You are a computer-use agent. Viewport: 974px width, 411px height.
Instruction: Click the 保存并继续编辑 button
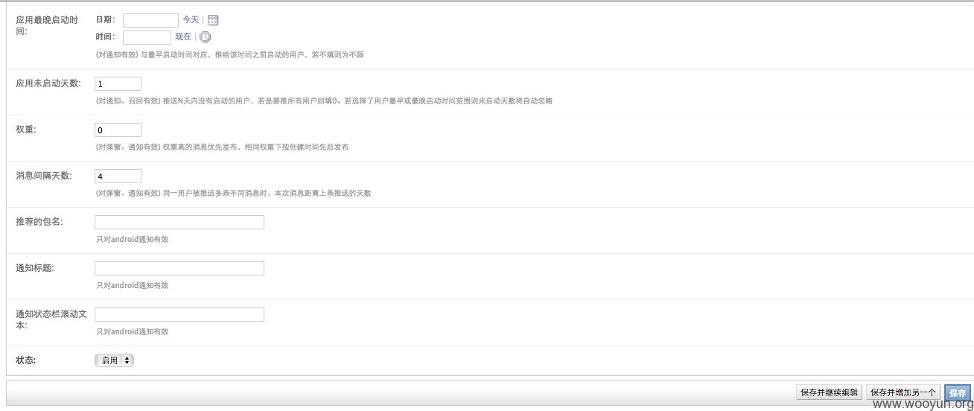[x=829, y=392]
